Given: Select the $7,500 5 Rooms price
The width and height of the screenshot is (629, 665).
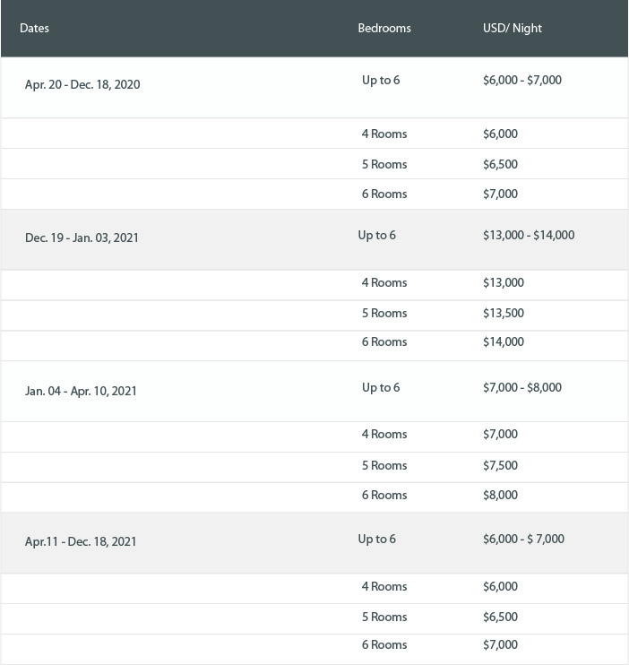Looking at the screenshot, I should coord(500,465).
